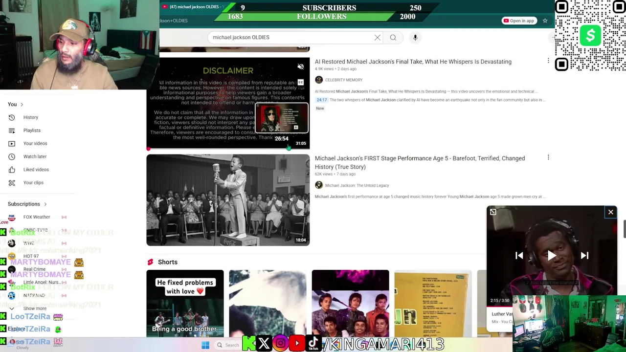Show more subscriptions
This screenshot has width=626, height=352.
(x=35, y=308)
